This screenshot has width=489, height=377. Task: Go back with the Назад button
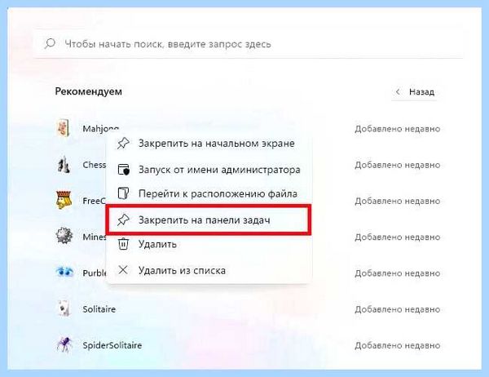416,92
